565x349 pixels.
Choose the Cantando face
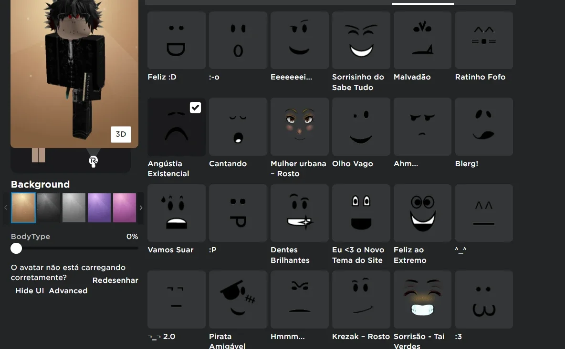tap(238, 127)
